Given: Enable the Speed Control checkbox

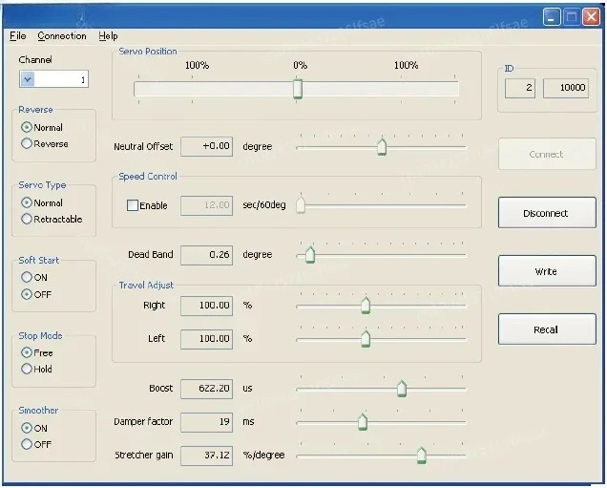Looking at the screenshot, I should [x=133, y=205].
